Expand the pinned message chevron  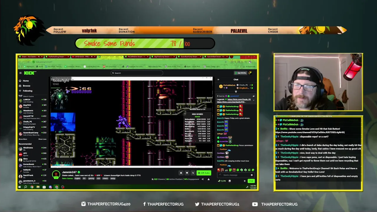[254, 100]
